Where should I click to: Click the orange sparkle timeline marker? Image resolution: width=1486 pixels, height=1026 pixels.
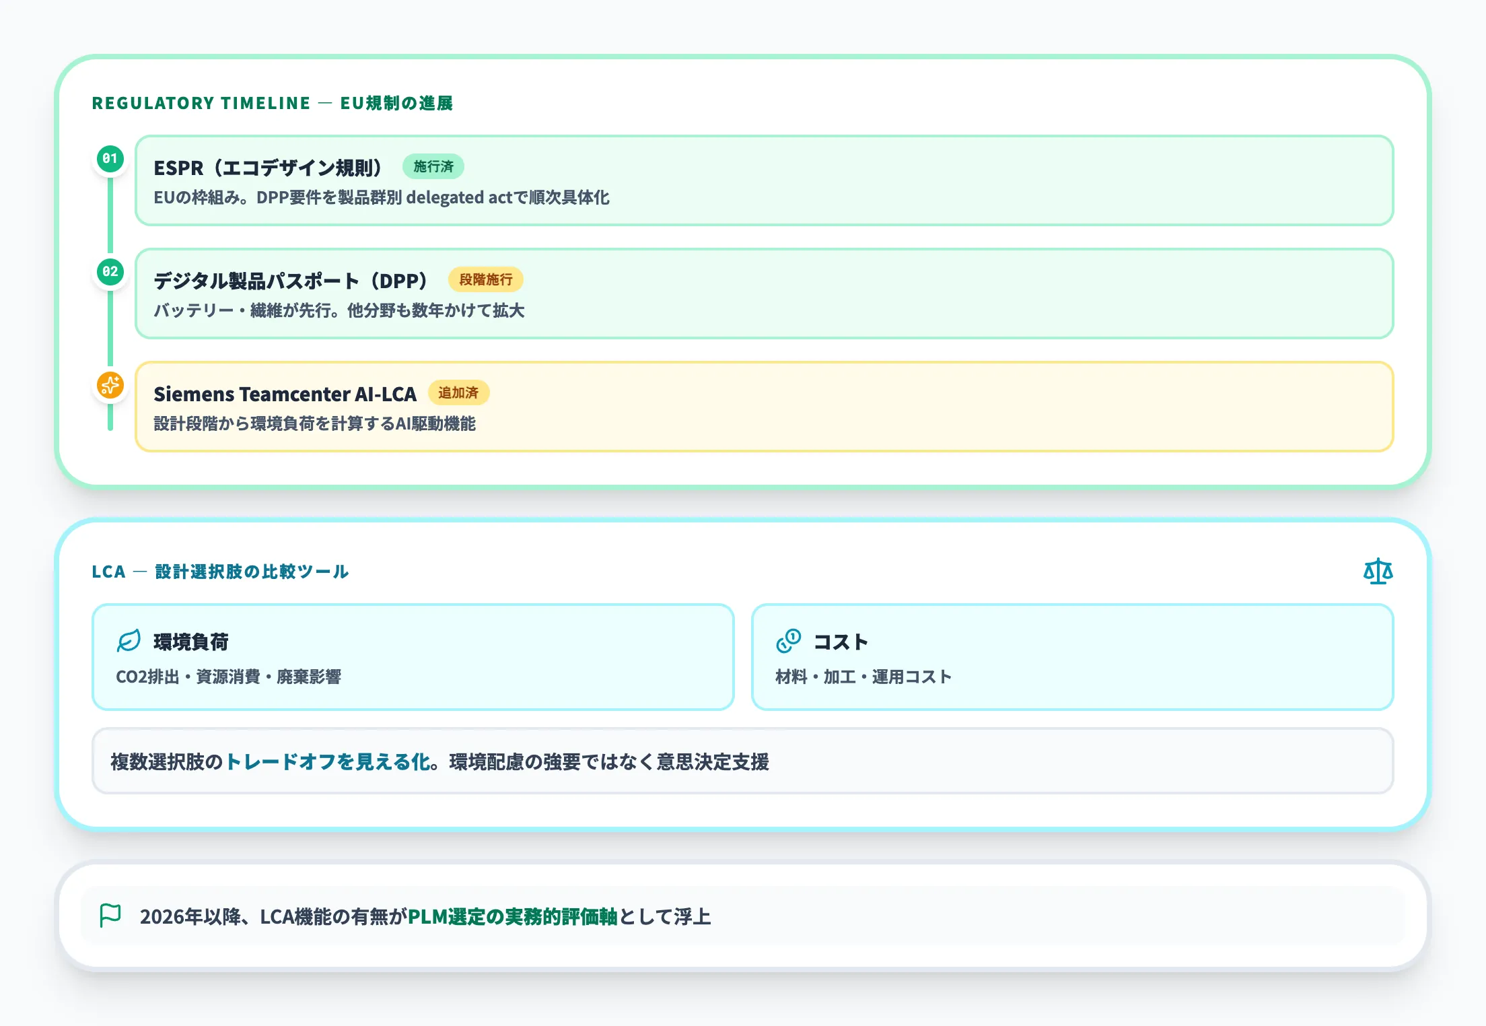[110, 385]
